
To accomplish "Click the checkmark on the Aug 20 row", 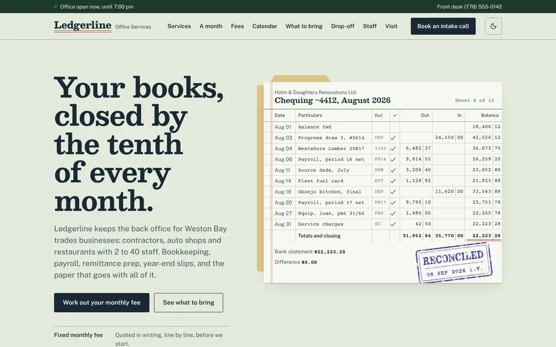I will pyautogui.click(x=393, y=203).
